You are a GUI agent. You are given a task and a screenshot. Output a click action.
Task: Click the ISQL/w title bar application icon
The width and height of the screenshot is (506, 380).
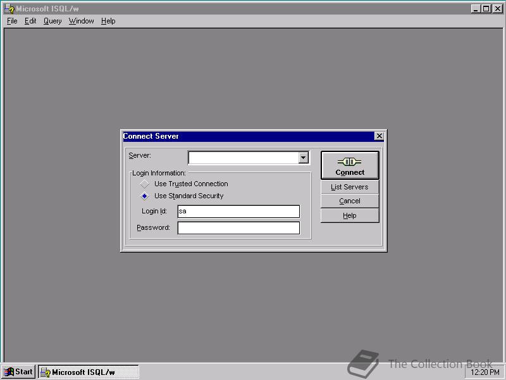tap(9, 9)
